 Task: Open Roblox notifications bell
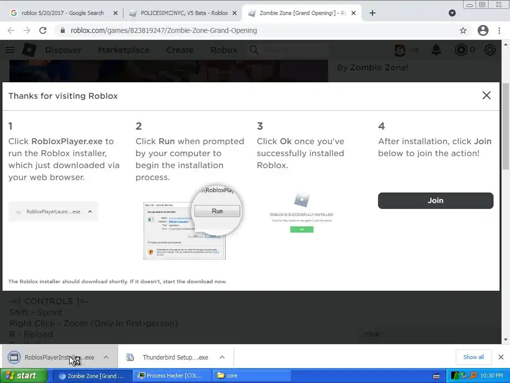click(x=436, y=50)
